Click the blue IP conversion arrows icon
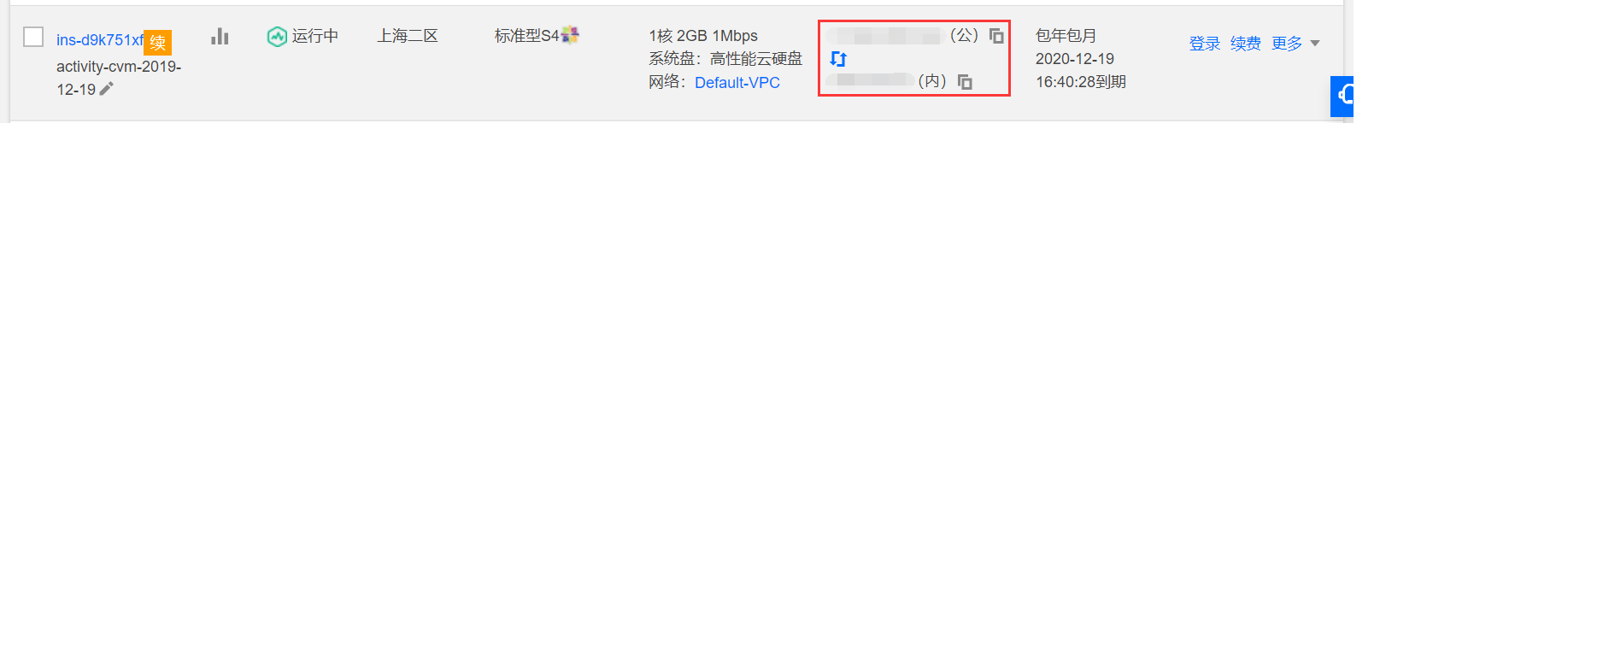The image size is (1609, 658). [838, 59]
